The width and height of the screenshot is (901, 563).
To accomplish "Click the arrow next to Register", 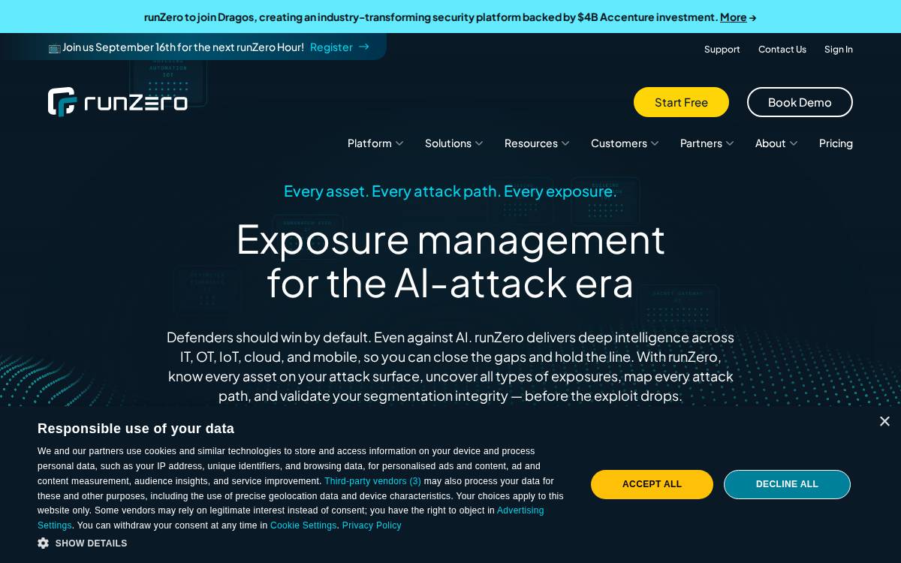I will [x=364, y=47].
